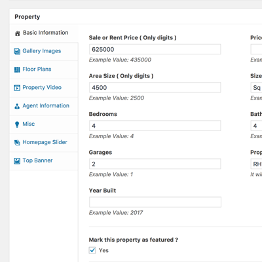Select the Bedrooms input field
The image size is (262, 262).
tap(155, 126)
